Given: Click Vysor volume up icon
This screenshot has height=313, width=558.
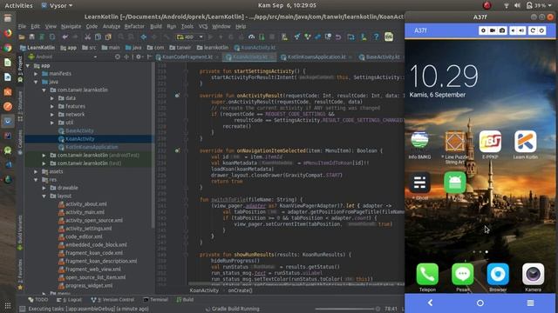Looking at the screenshot, I should click(x=521, y=31).
